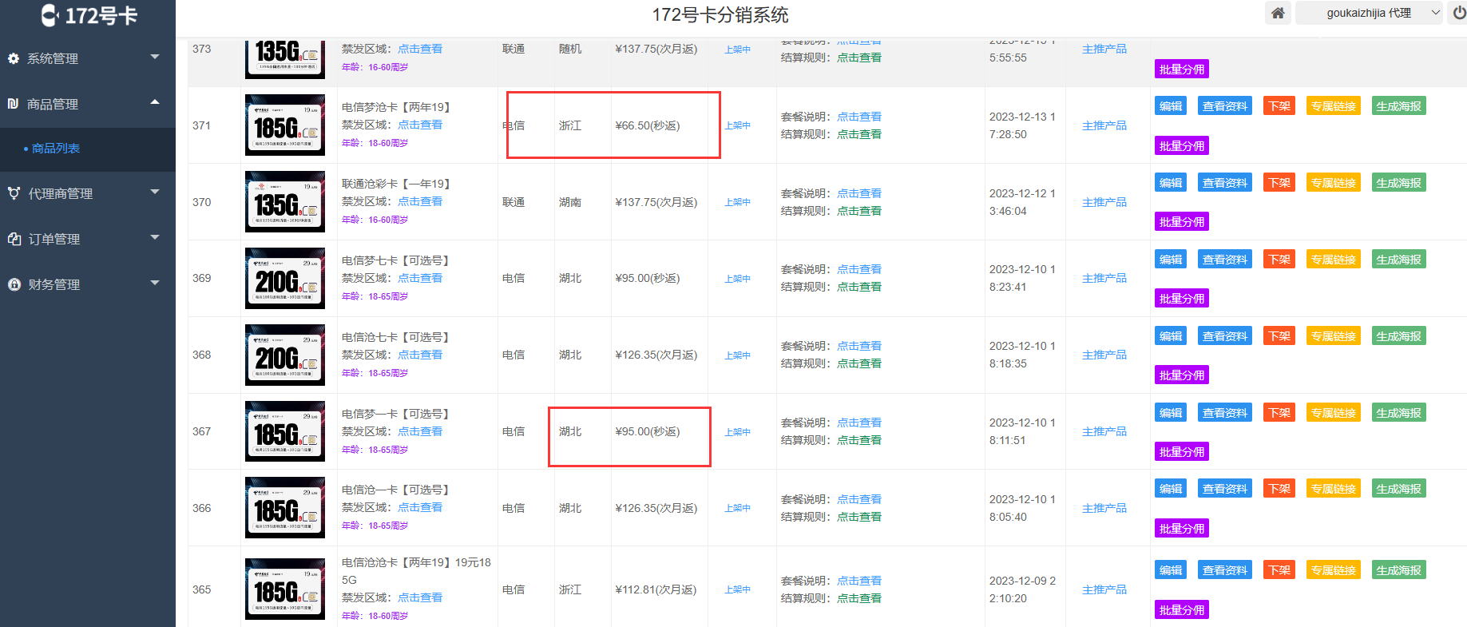Click 查看资料 for 电信梦七卡【可选号】

(x=1225, y=260)
